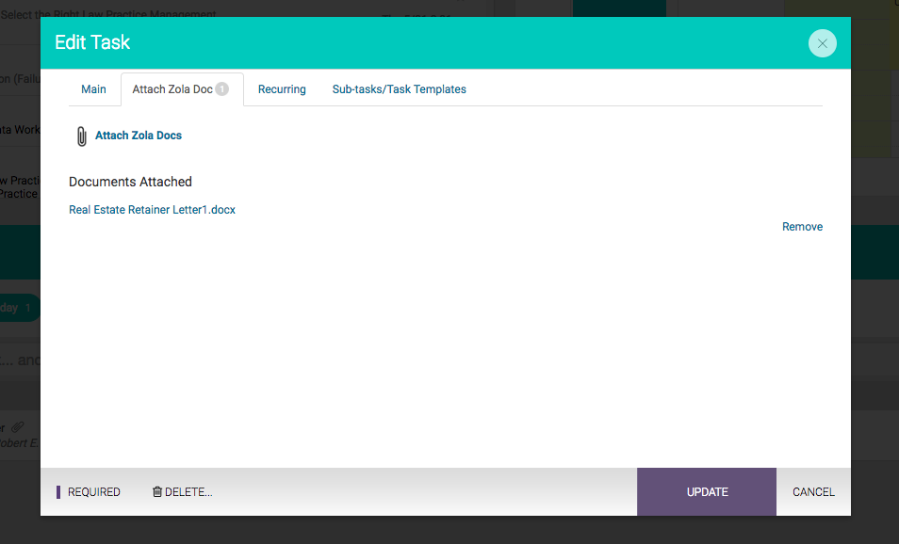Click the Update button
This screenshot has height=544, width=899.
click(707, 492)
